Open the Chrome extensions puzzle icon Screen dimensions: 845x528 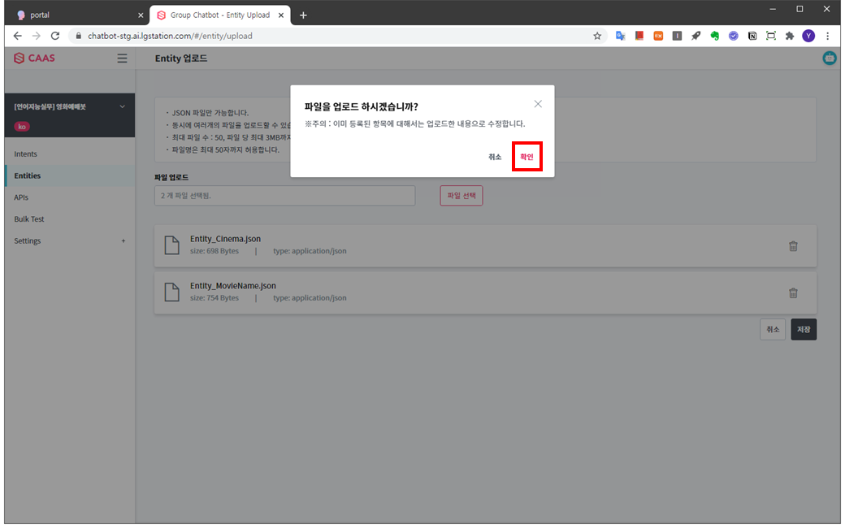click(789, 36)
